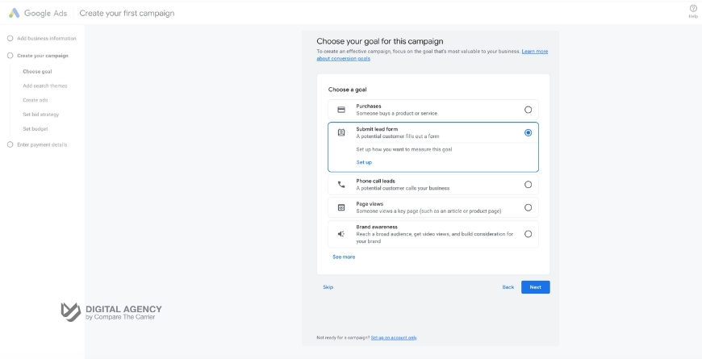Image resolution: width=702 pixels, height=359 pixels.
Task: Open Set up link under lead form
Action: point(364,162)
